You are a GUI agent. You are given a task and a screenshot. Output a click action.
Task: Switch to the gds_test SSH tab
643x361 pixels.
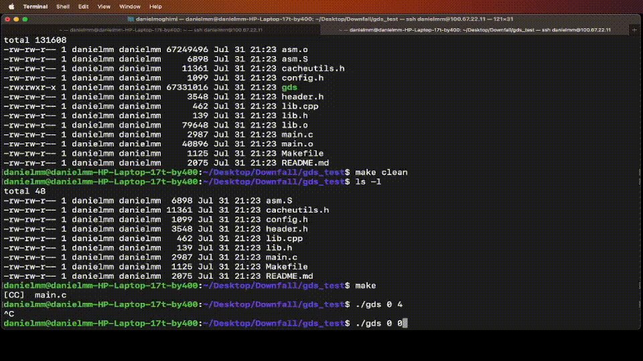click(x=474, y=30)
